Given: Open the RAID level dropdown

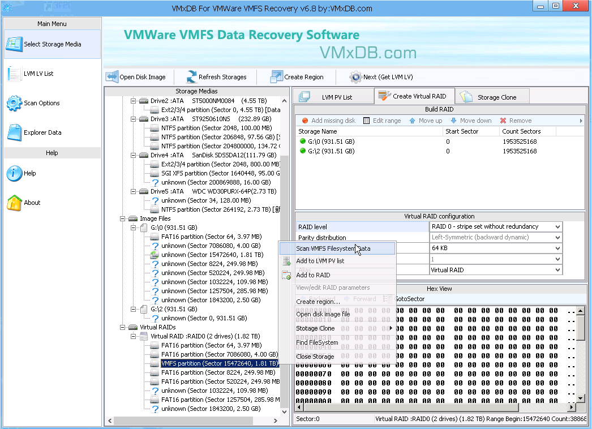Looking at the screenshot, I should 557,226.
